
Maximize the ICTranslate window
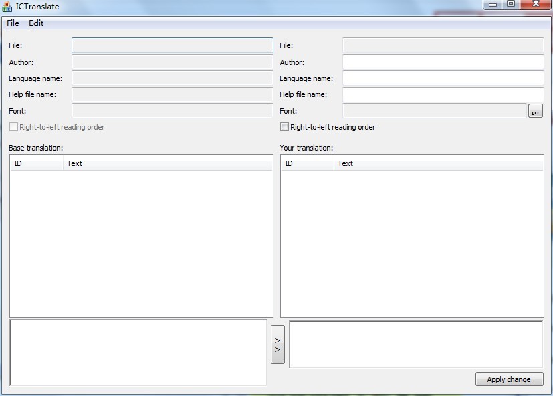(x=510, y=5)
